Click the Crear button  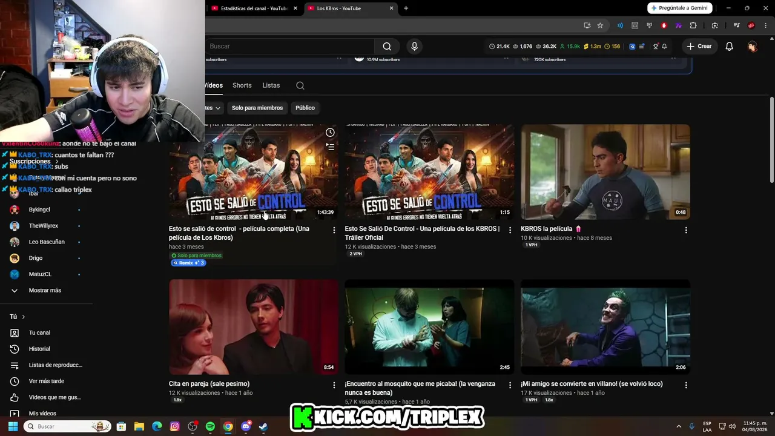coord(699,47)
